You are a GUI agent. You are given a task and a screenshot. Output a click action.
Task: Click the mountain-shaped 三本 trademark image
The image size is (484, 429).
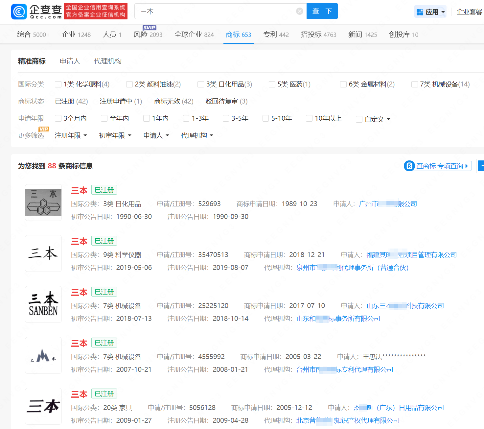[43, 355]
